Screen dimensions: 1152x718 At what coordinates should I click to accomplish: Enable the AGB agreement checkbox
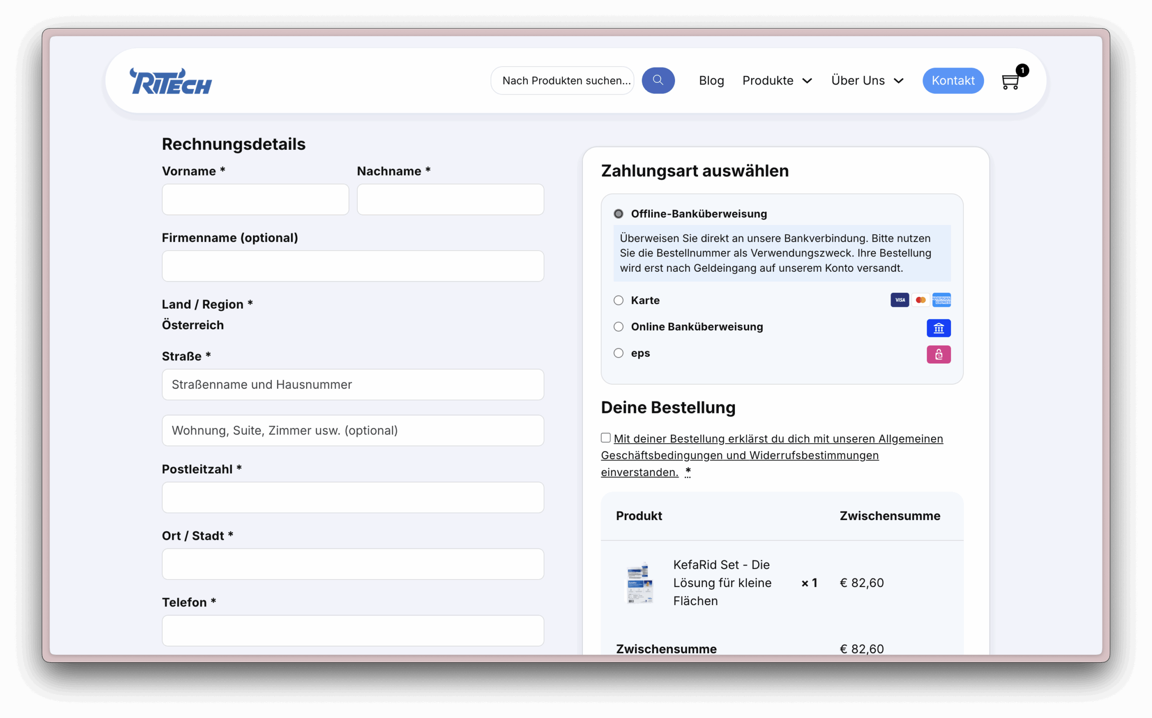(x=605, y=437)
